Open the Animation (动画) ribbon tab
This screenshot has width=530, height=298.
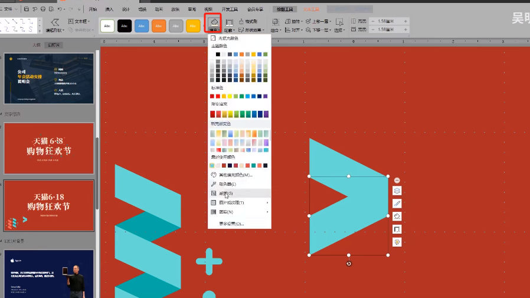point(159,9)
